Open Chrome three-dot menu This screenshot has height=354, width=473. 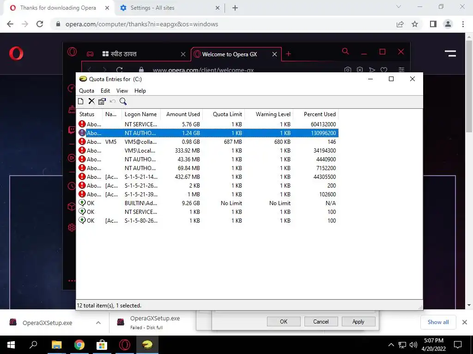click(463, 24)
